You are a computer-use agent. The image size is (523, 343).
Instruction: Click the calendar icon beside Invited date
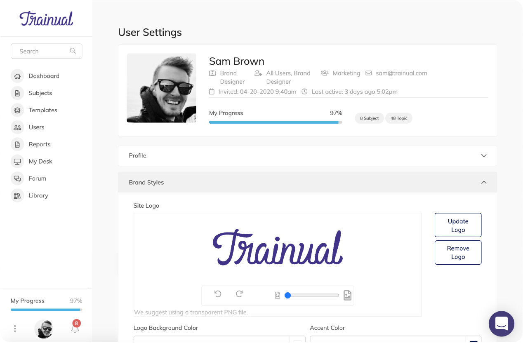click(x=212, y=92)
